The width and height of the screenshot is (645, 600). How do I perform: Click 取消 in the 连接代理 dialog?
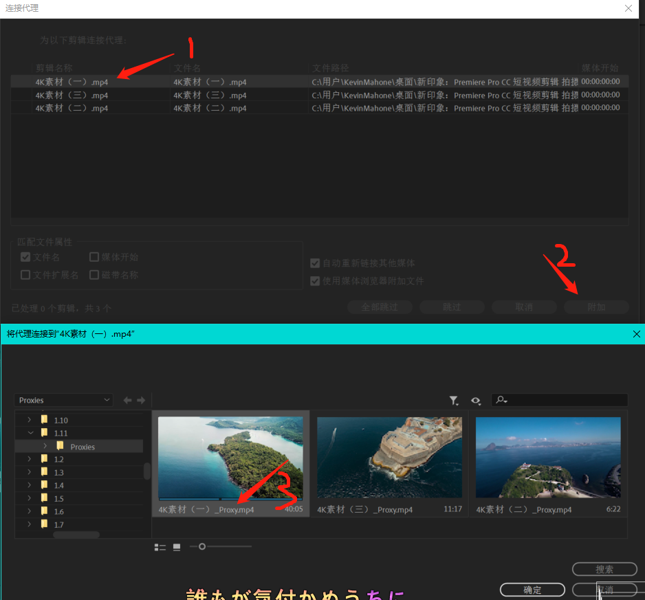tap(524, 307)
